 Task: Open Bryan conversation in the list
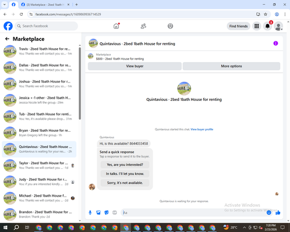(x=39, y=133)
